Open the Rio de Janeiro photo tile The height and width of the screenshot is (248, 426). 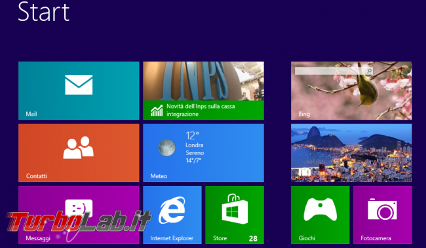[351, 152]
